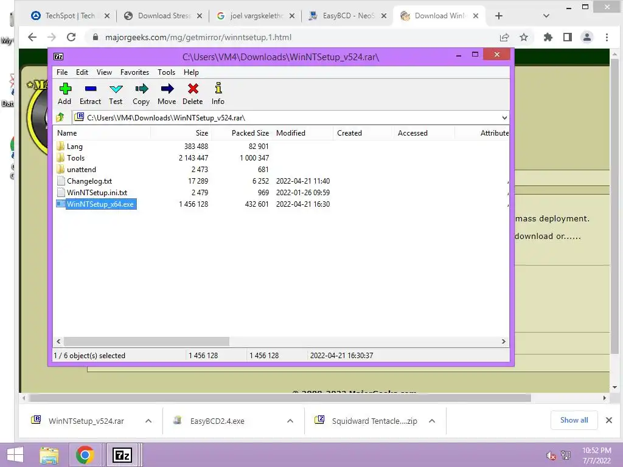Image resolution: width=623 pixels, height=467 pixels.
Task: Share this page icon in address bar
Action: [x=504, y=37]
